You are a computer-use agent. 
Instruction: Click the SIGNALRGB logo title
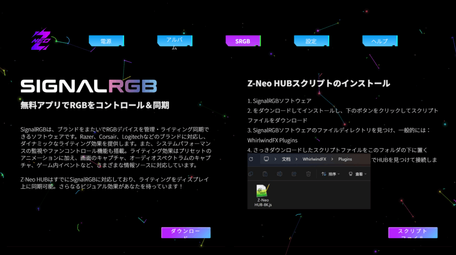(89, 86)
